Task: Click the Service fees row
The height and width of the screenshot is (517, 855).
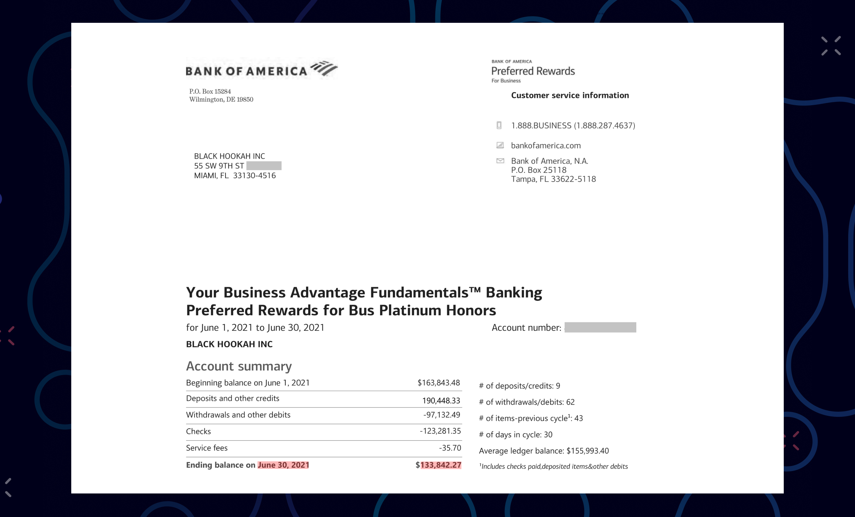Action: click(324, 449)
